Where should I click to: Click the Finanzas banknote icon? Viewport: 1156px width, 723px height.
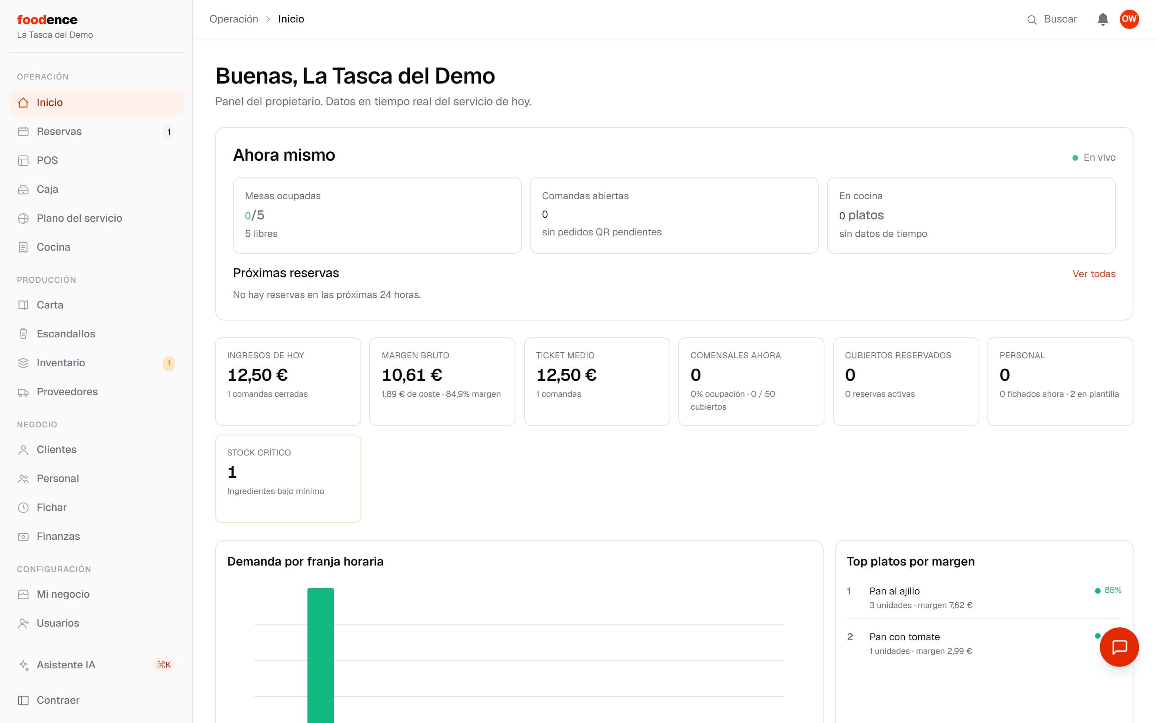point(23,537)
